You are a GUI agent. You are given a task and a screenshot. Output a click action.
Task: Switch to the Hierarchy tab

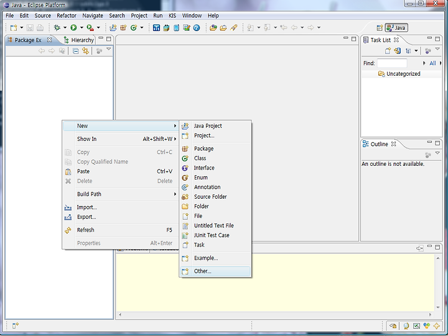pyautogui.click(x=79, y=40)
